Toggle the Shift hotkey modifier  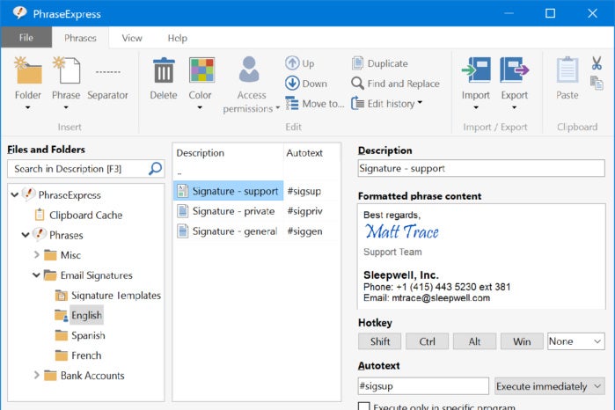[380, 341]
